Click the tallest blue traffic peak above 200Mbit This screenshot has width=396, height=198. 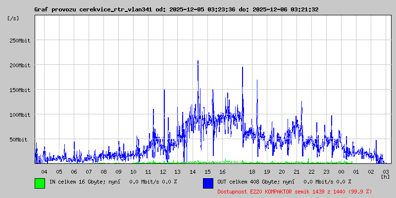198,61
